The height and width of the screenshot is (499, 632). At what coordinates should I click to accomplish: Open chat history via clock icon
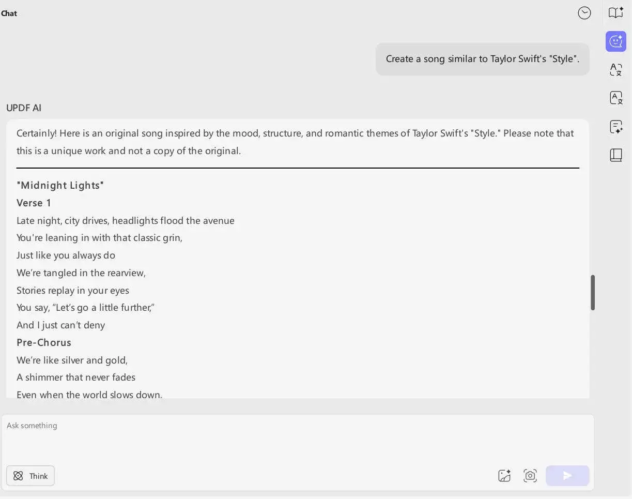tap(584, 13)
